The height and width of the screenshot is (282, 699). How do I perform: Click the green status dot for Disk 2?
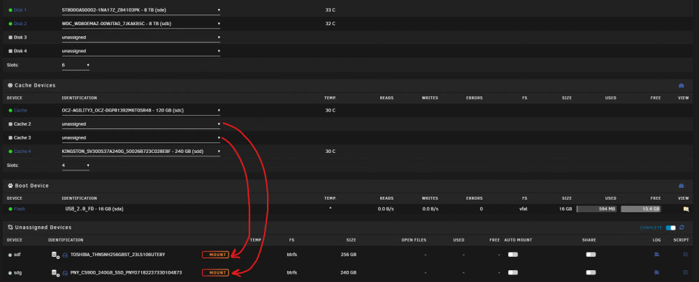10,24
